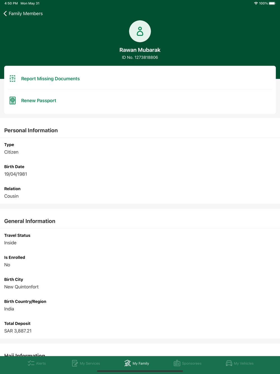
Task: Select the name Rawan Mubarak
Action: [140, 50]
